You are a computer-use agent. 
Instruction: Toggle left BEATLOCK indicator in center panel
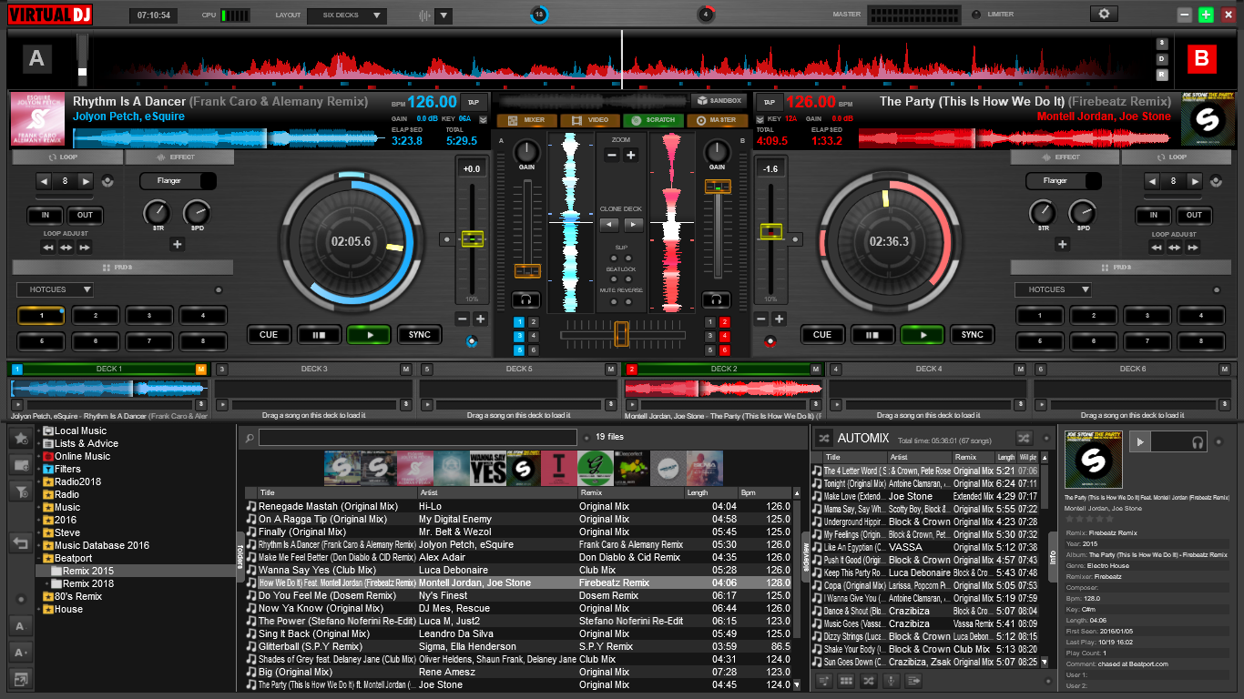pos(613,279)
